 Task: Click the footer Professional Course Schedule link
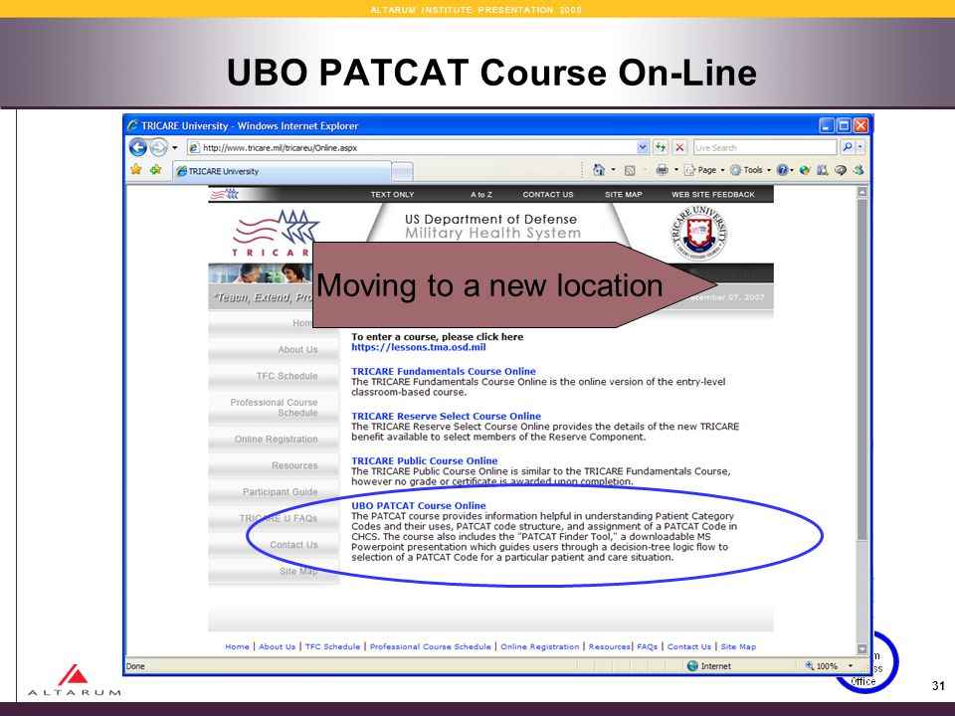[x=430, y=646]
